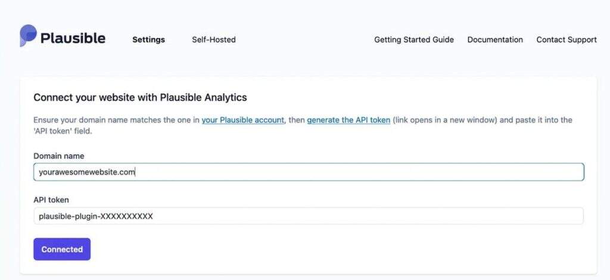Screen dimensions: 610x280
Task: Click the Plausible wordmark text
Action: point(73,39)
